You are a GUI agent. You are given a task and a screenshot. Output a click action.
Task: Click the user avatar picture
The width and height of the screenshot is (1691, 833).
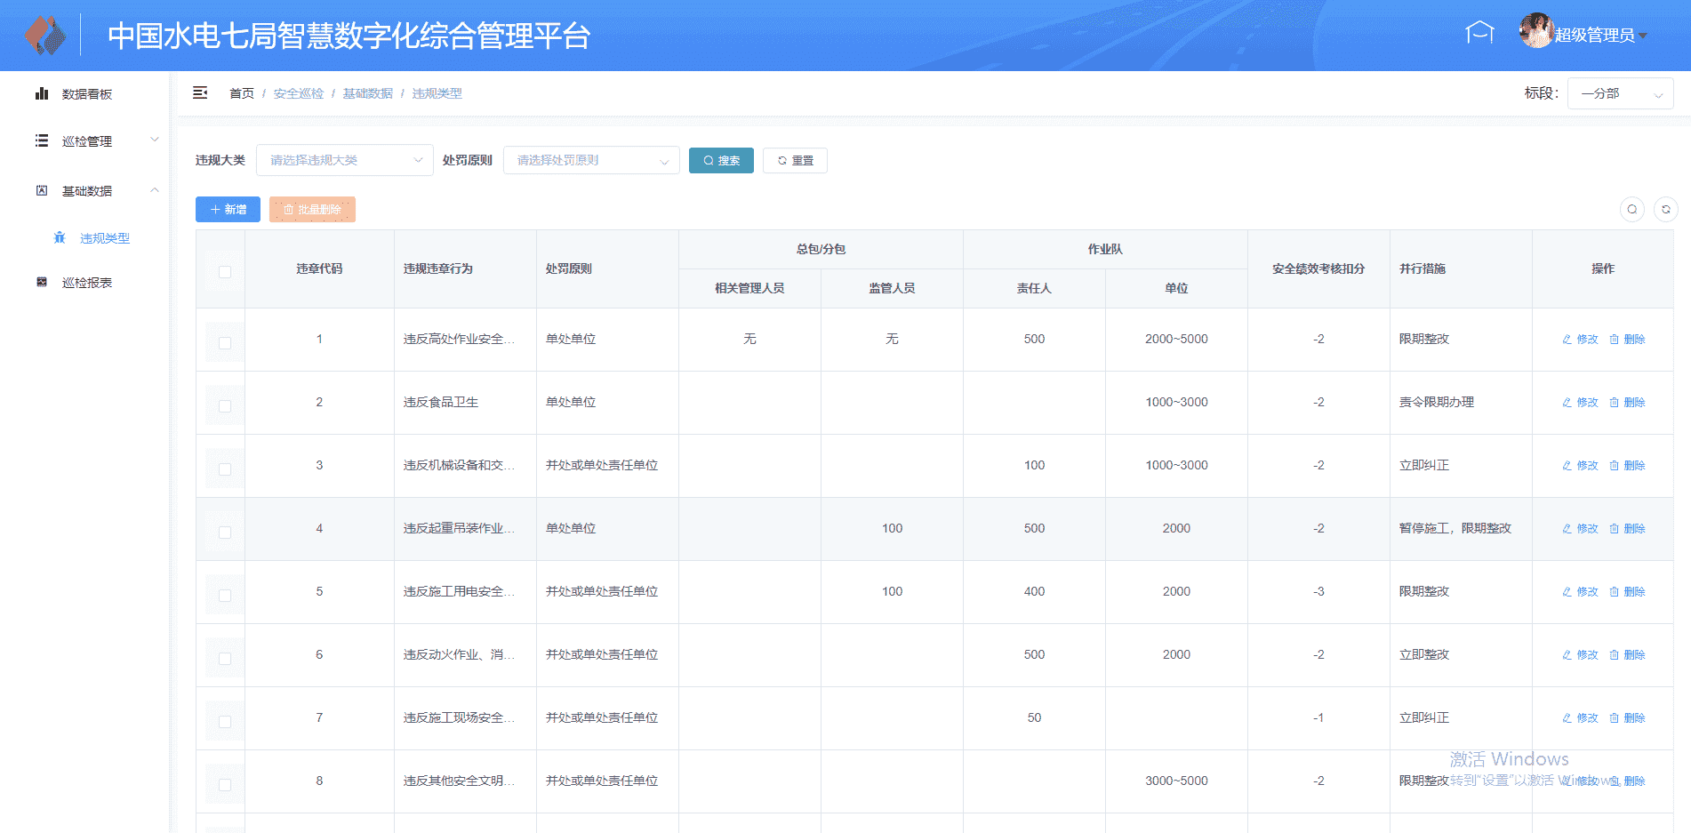[1535, 32]
